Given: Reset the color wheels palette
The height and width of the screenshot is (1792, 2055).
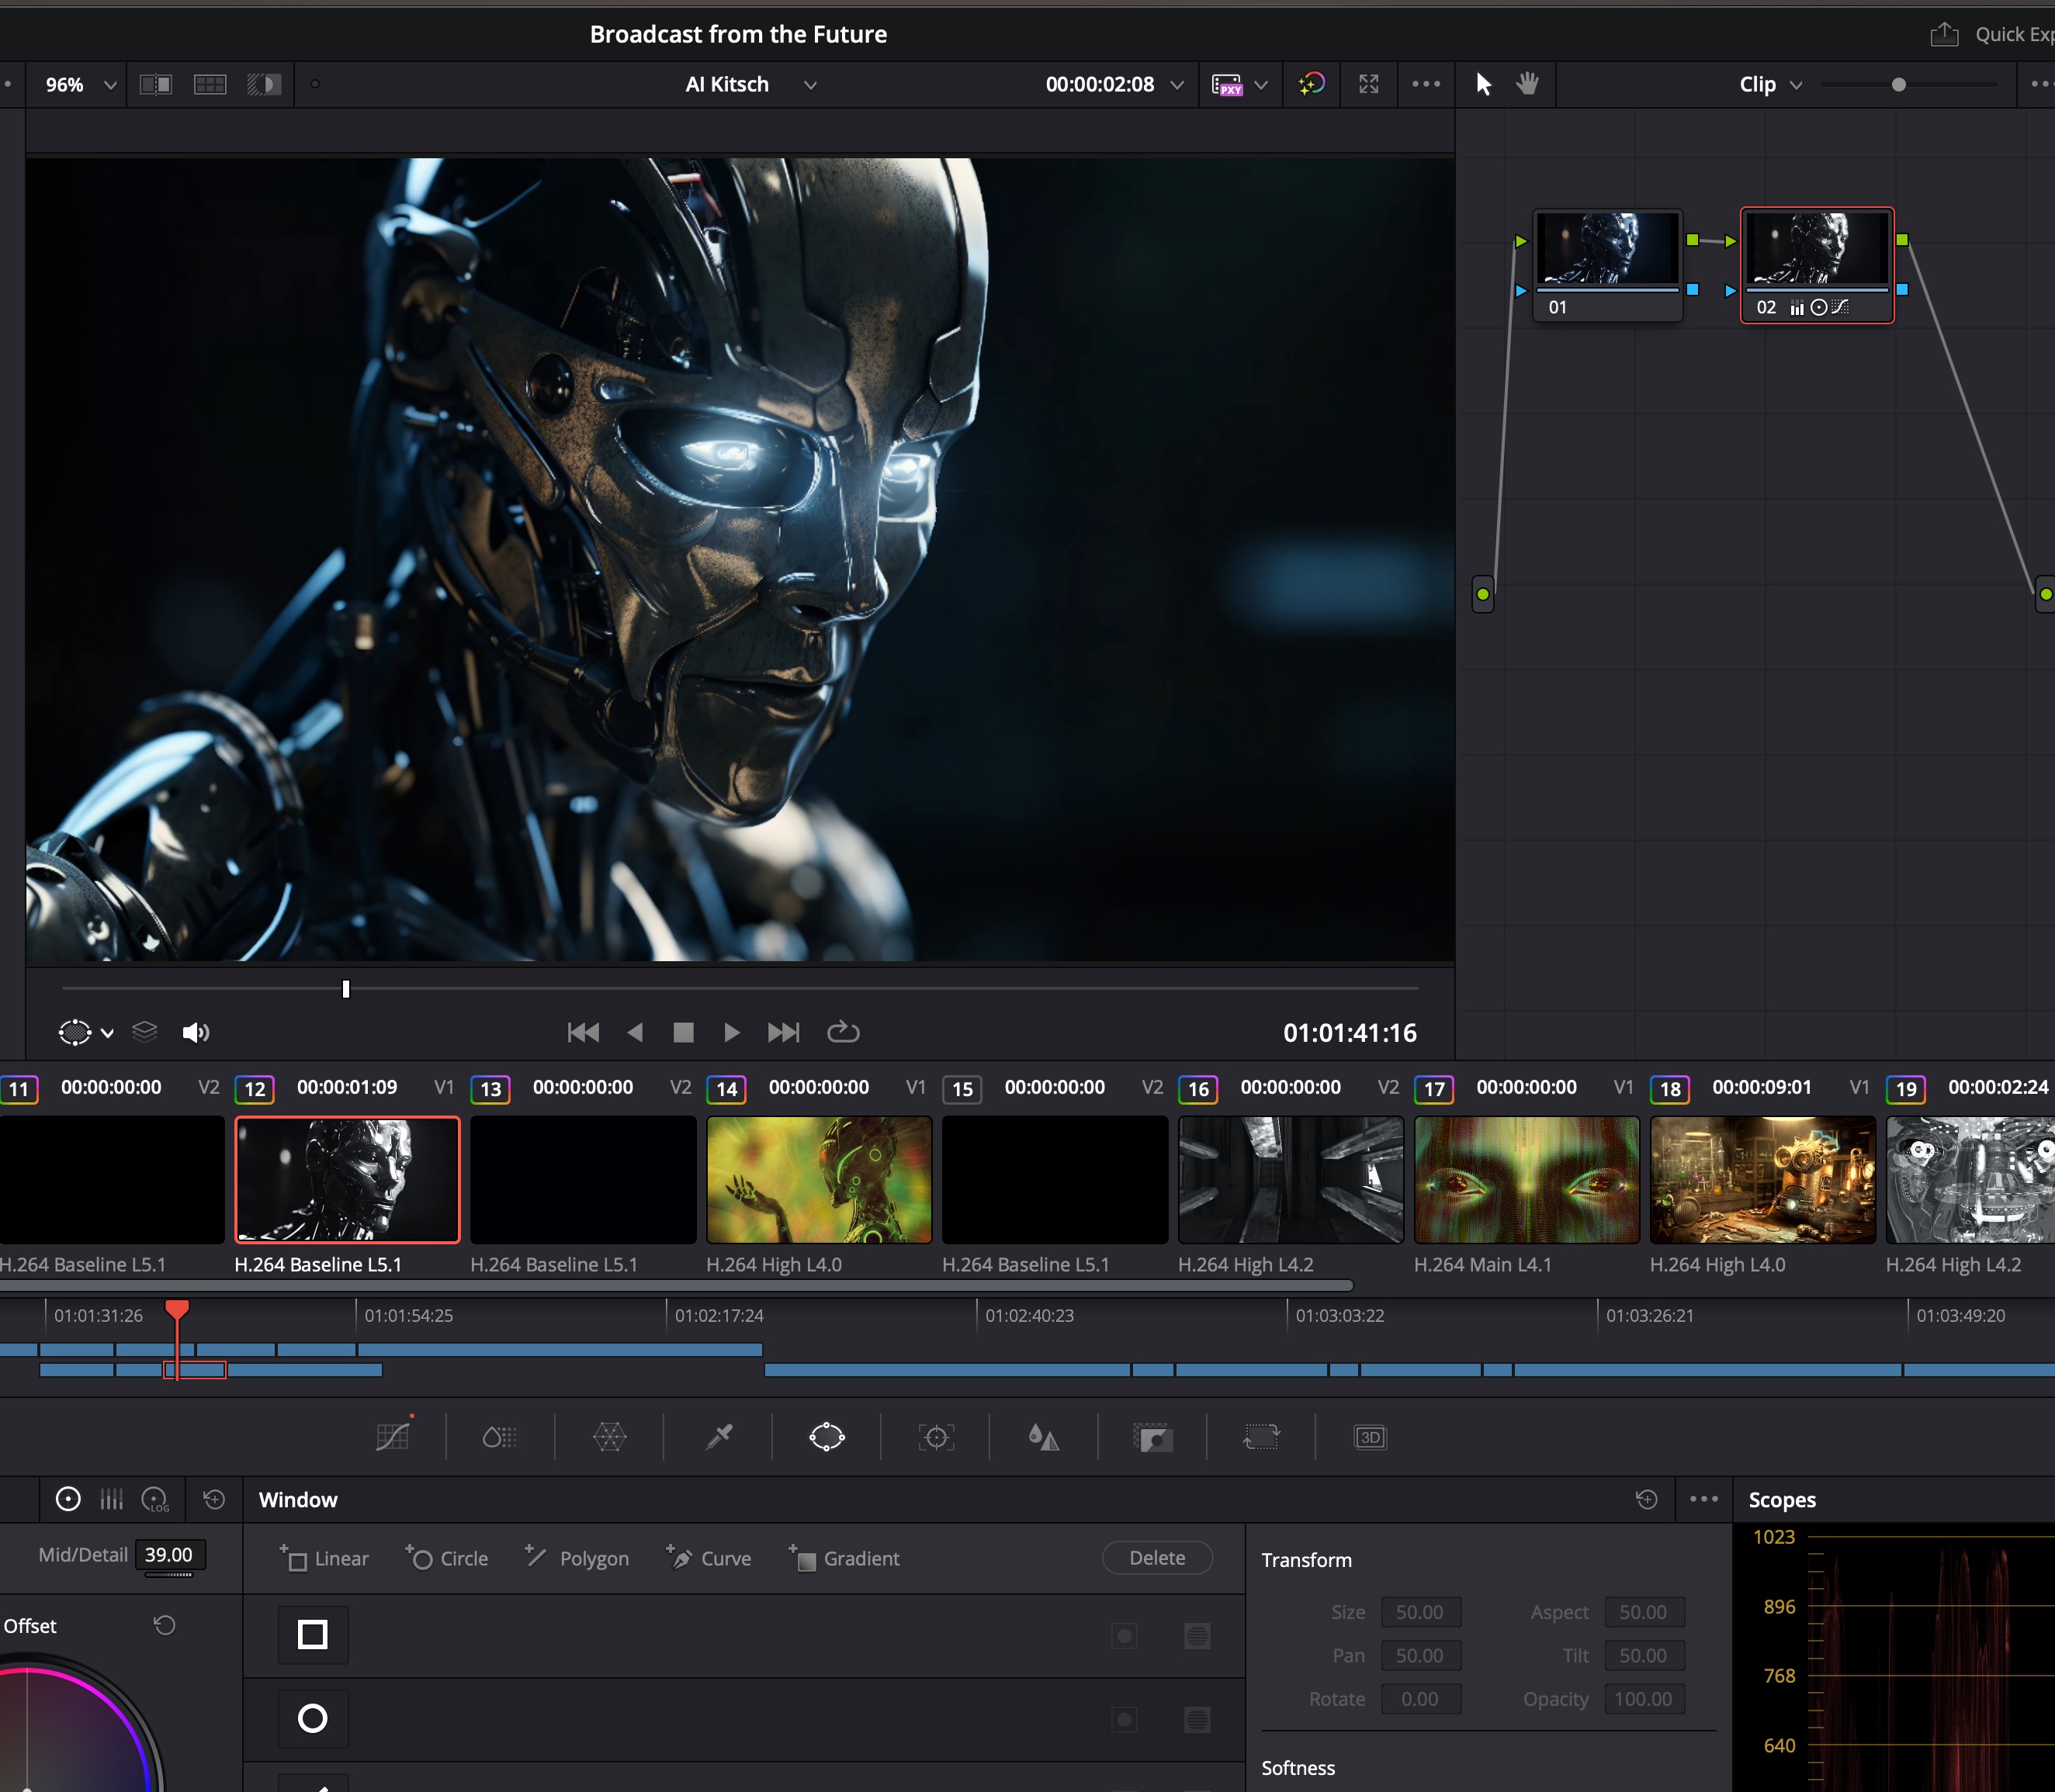Looking at the screenshot, I should tap(213, 1499).
